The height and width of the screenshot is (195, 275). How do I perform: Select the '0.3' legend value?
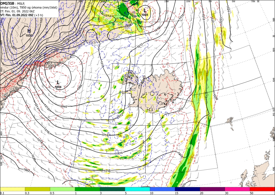click(27, 193)
